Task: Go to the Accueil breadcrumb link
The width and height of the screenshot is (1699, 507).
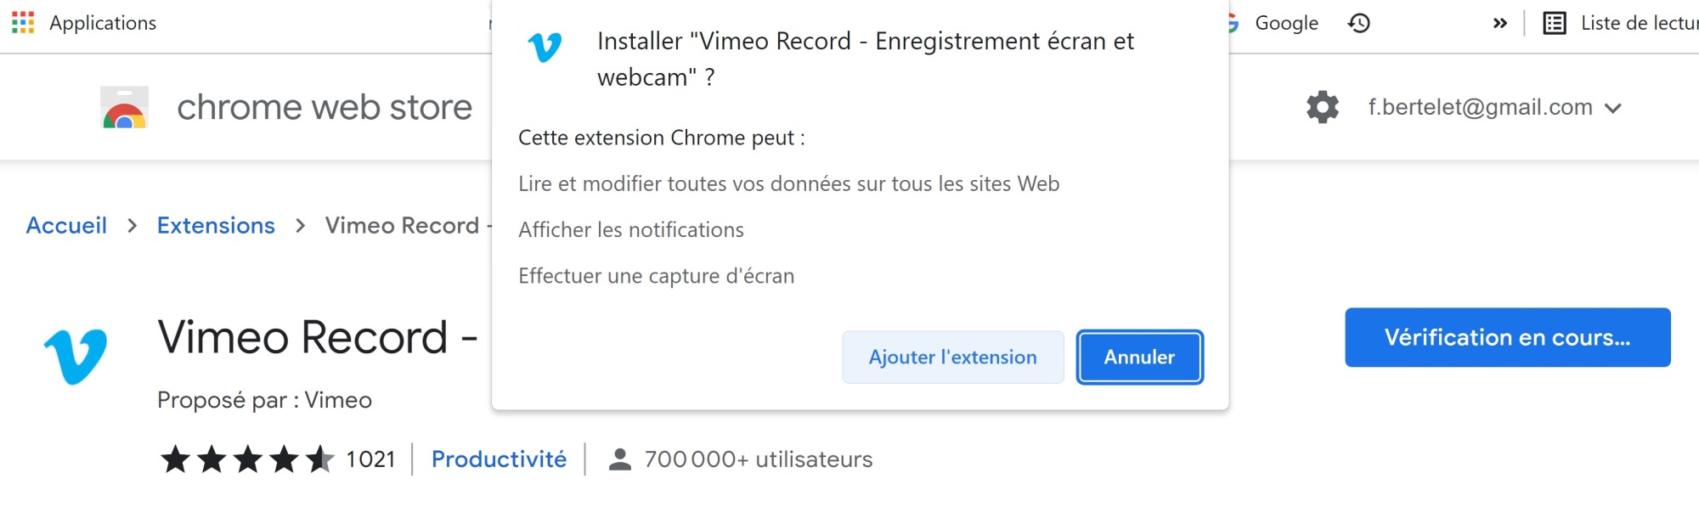Action: click(x=66, y=226)
